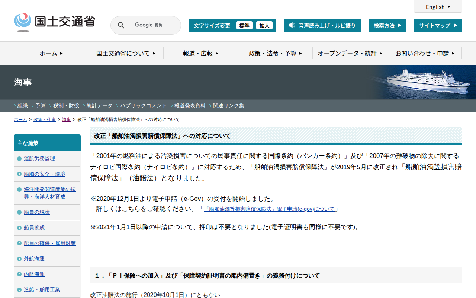Click the bullet icon beside 船員養成
Image resolution: width=476 pixels, height=298 pixels.
[19, 228]
